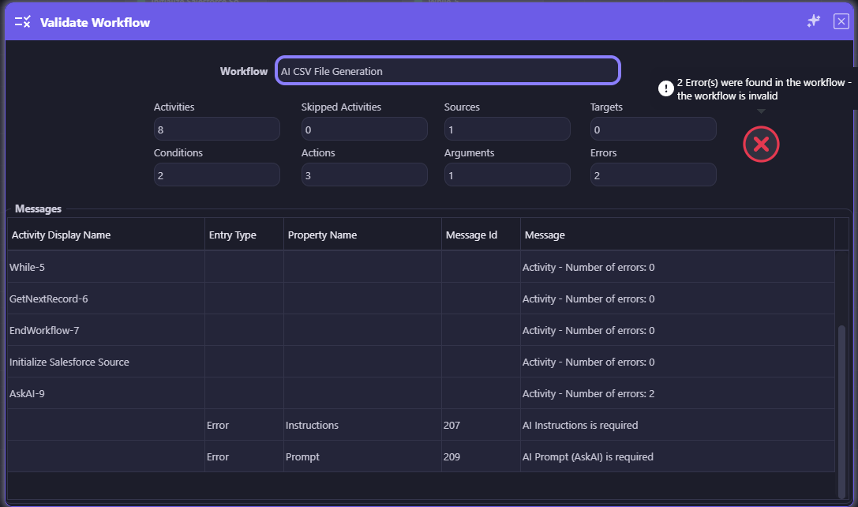Sort by Activity Display Name column header
Viewport: 858px width, 507px height.
tap(106, 235)
